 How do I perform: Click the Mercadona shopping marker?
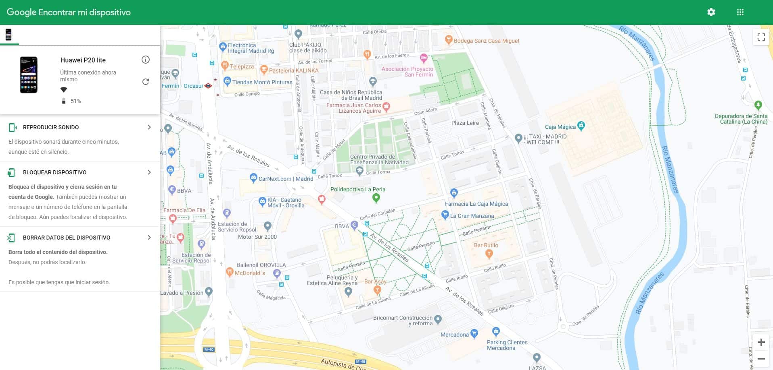pyautogui.click(x=474, y=333)
